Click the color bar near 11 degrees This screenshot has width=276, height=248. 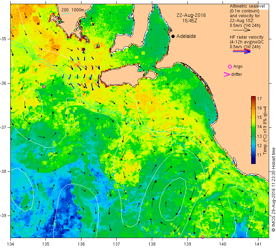click(253, 155)
